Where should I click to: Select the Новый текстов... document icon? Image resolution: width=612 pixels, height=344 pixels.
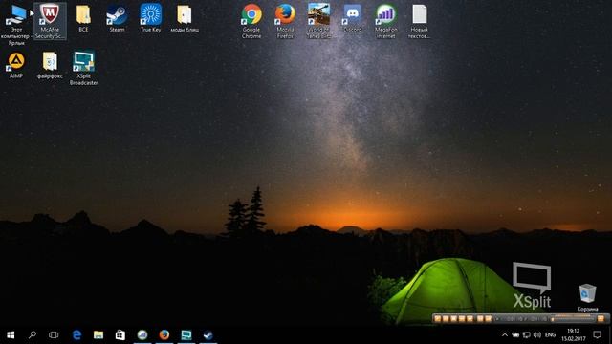click(x=419, y=21)
